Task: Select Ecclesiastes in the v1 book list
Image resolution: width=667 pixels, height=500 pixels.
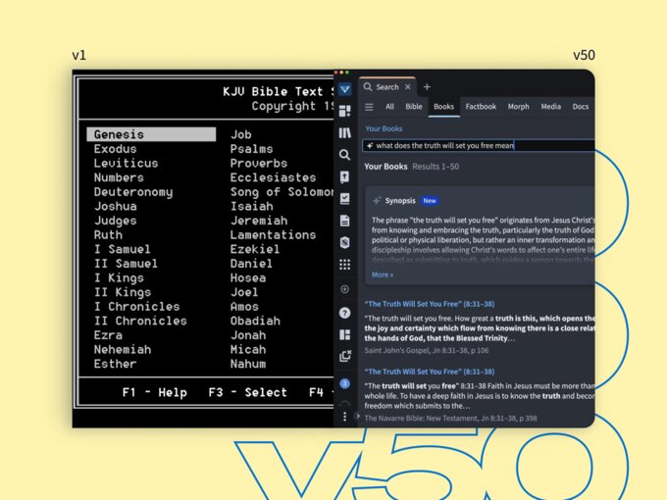Action: 273,177
